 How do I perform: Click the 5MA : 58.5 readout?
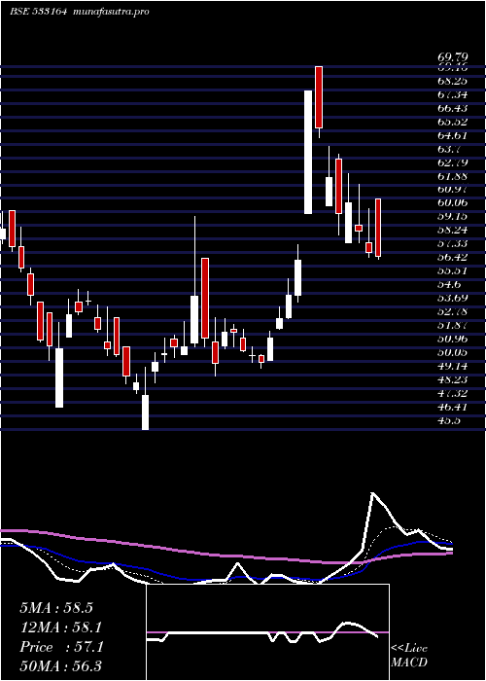tap(56, 608)
